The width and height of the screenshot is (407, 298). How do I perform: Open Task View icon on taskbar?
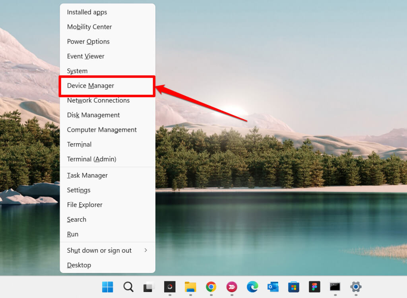pos(149,287)
